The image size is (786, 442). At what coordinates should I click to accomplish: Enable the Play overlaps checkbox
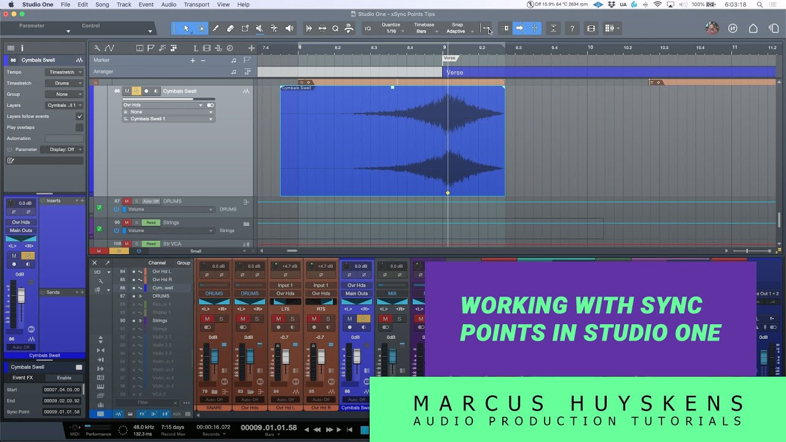79,127
